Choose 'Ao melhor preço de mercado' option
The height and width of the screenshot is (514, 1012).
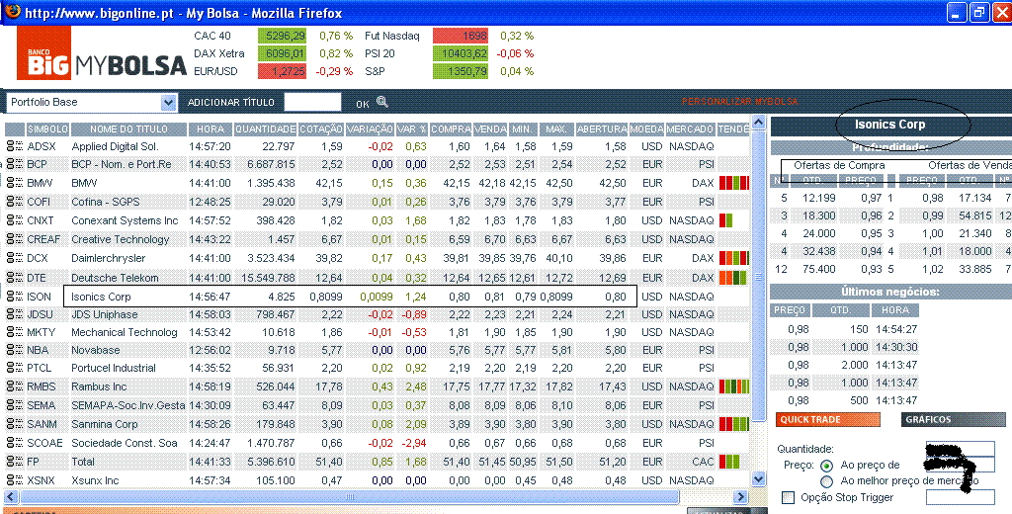click(827, 480)
